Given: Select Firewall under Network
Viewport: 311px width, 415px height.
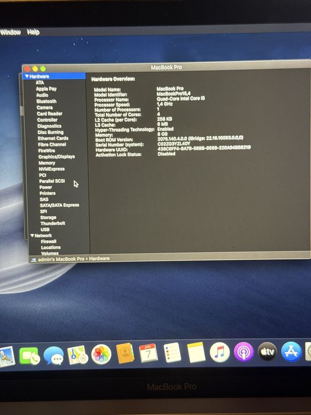Looking at the screenshot, I should coord(49,241).
